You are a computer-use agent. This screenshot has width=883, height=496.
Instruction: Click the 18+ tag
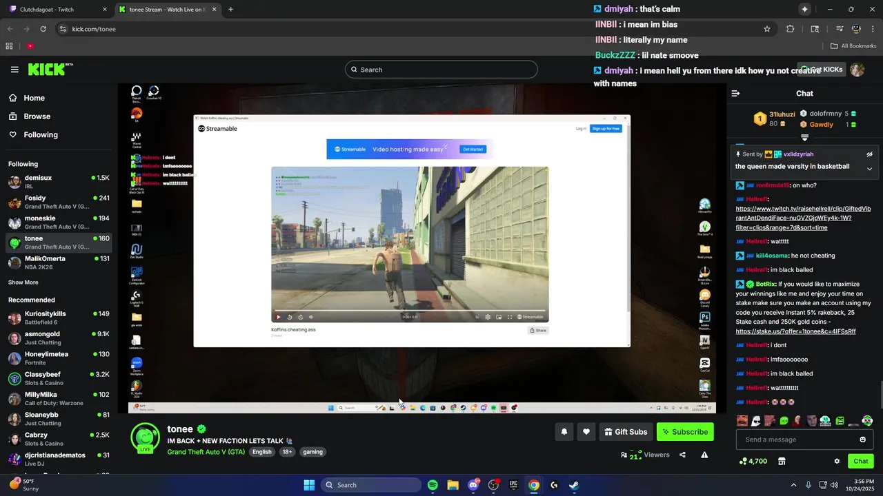click(287, 452)
